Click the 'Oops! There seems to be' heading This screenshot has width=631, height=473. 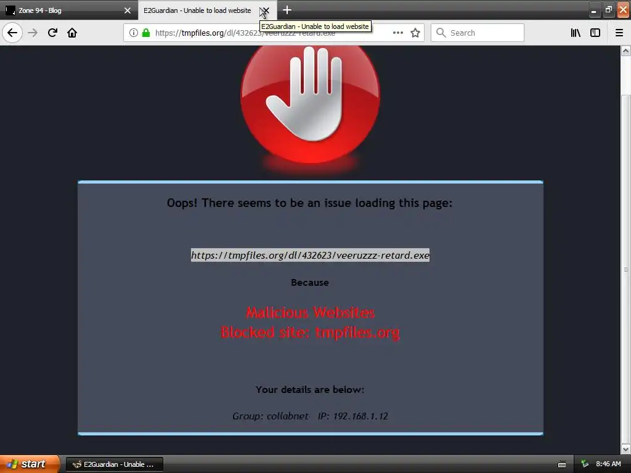pyautogui.click(x=309, y=203)
